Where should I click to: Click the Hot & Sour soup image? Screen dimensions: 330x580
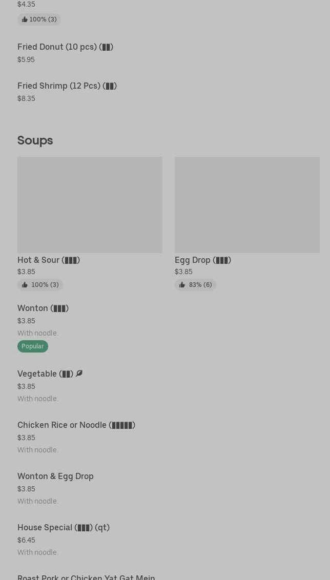click(x=90, y=204)
